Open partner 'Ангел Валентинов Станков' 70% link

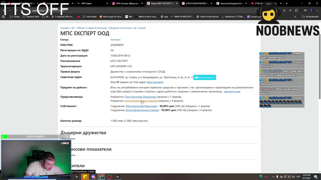tap(142, 110)
